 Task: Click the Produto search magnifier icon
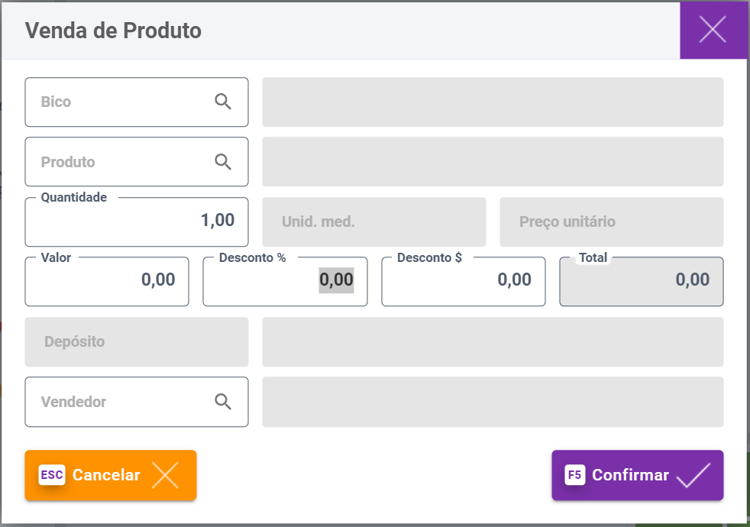point(223,161)
